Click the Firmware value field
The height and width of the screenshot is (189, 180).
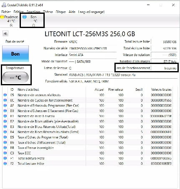tap(93, 42)
